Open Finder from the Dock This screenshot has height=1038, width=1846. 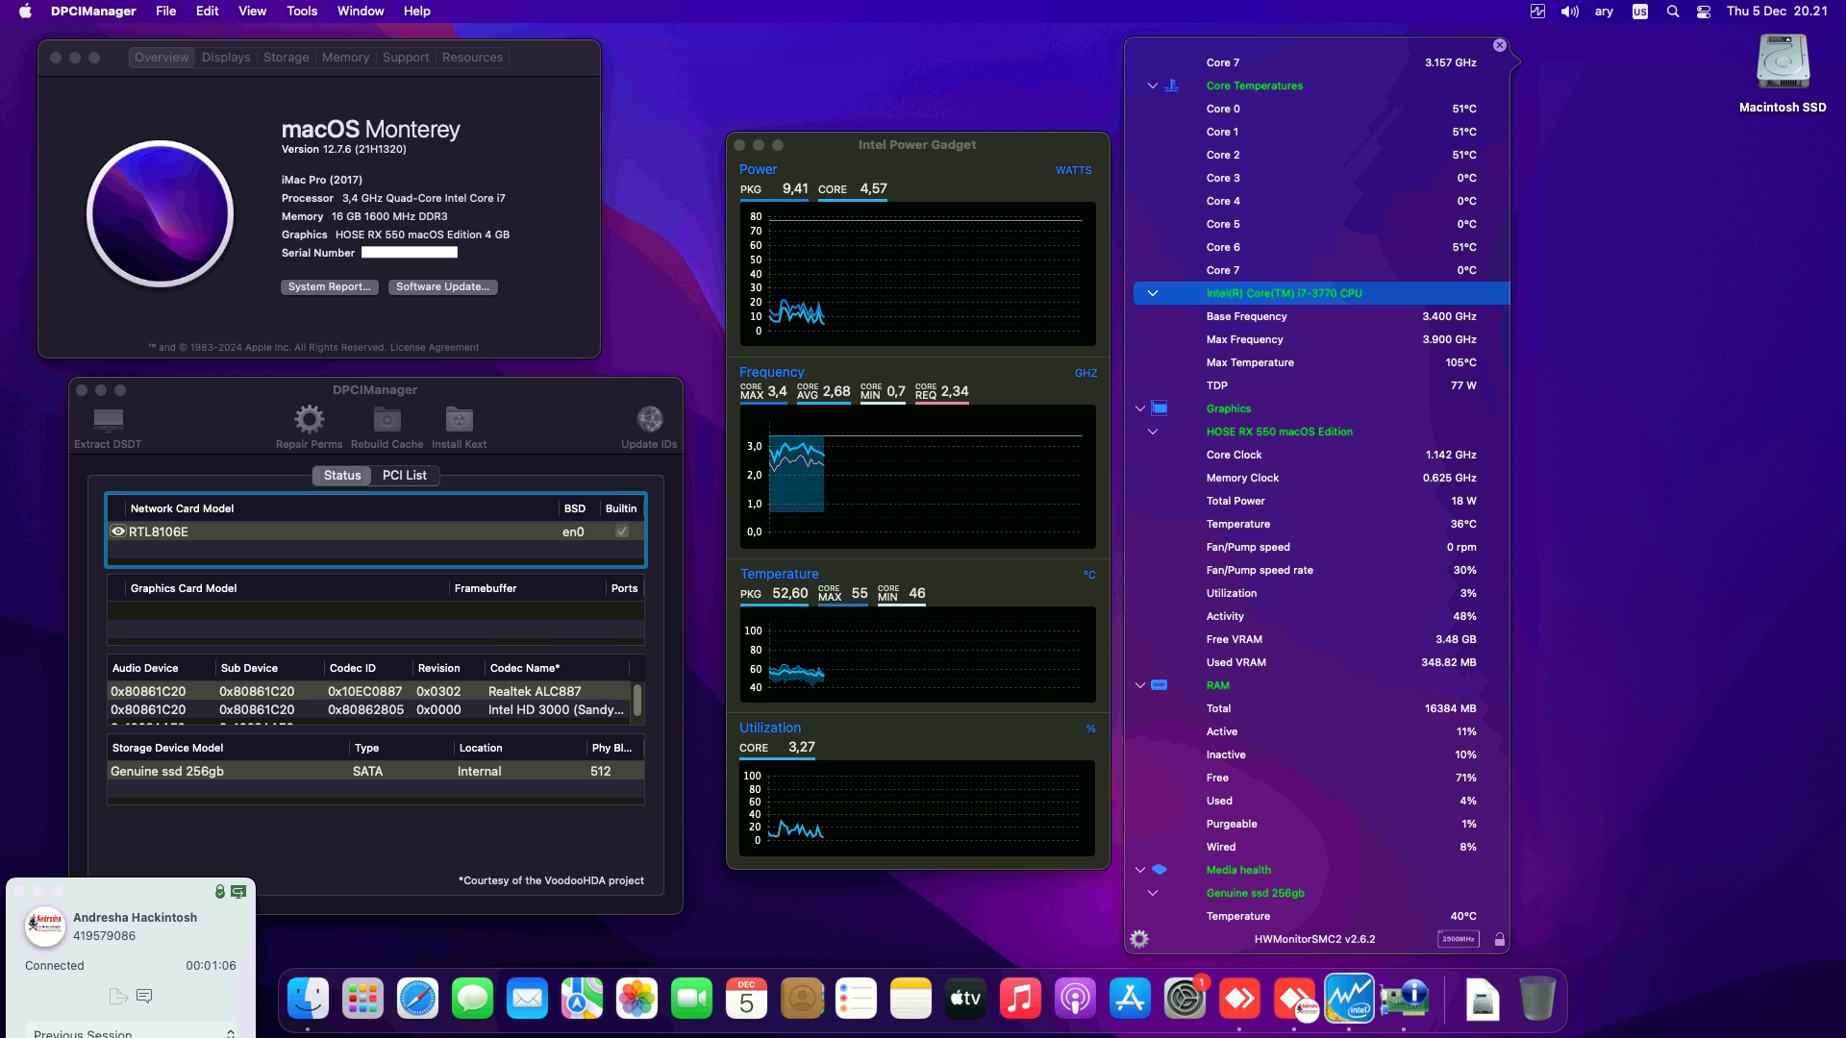coord(308,1000)
